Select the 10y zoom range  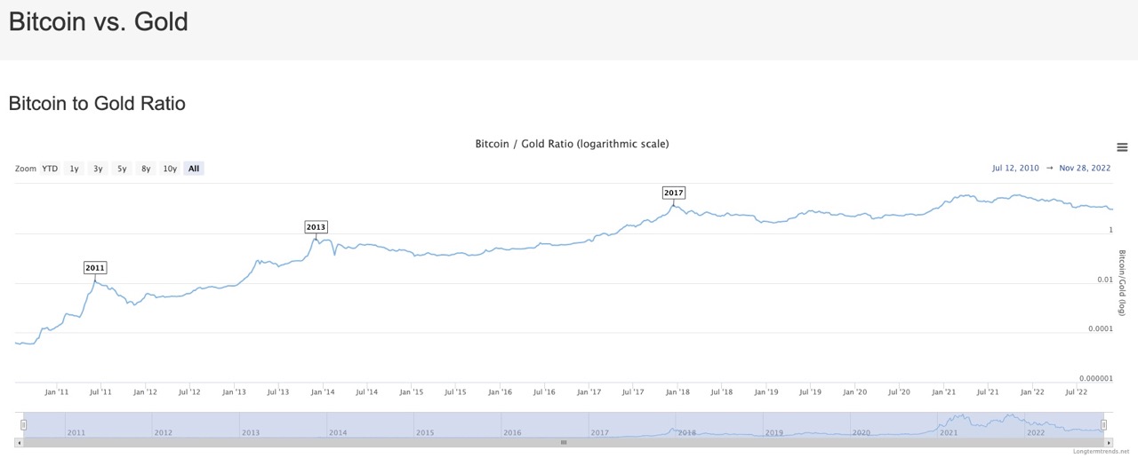(x=170, y=169)
